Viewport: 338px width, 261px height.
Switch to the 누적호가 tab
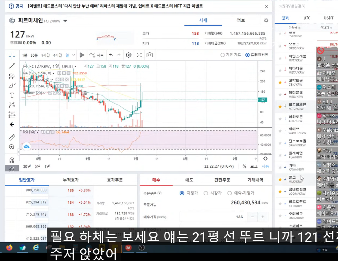click(x=71, y=180)
